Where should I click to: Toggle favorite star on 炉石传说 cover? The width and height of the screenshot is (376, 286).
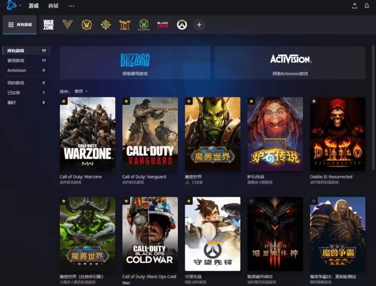(x=251, y=101)
